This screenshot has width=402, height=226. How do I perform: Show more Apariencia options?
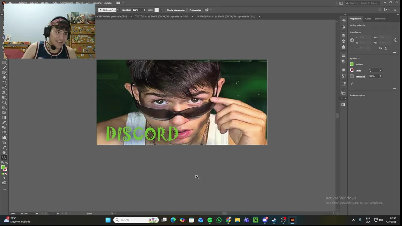click(394, 89)
